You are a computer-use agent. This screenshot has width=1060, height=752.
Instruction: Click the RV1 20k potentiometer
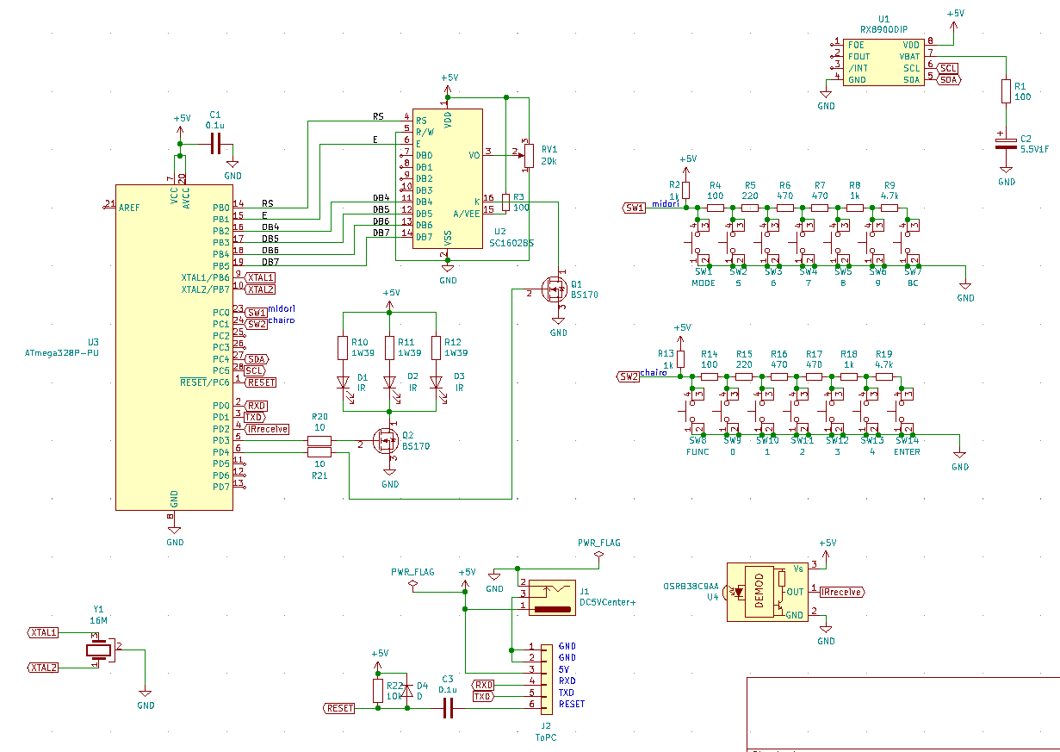529,155
